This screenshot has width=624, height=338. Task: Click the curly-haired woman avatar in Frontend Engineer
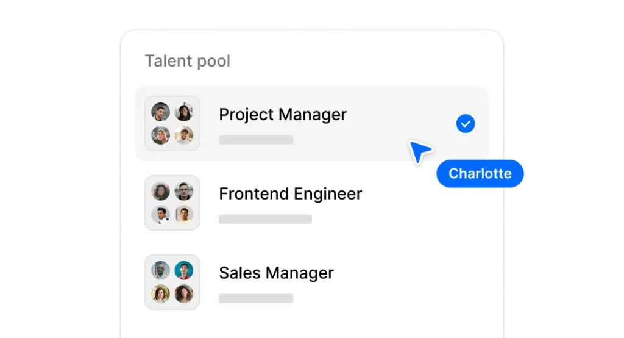pos(160,192)
